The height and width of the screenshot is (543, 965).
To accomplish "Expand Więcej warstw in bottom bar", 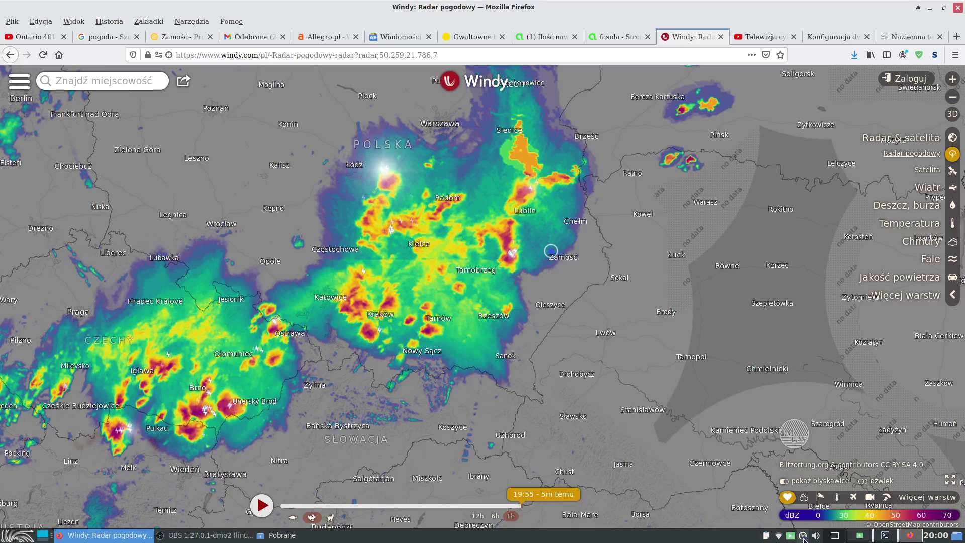I will point(927,497).
